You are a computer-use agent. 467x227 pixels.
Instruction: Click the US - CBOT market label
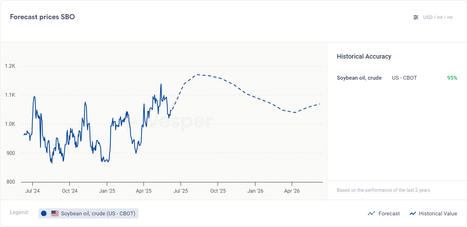[x=404, y=78]
